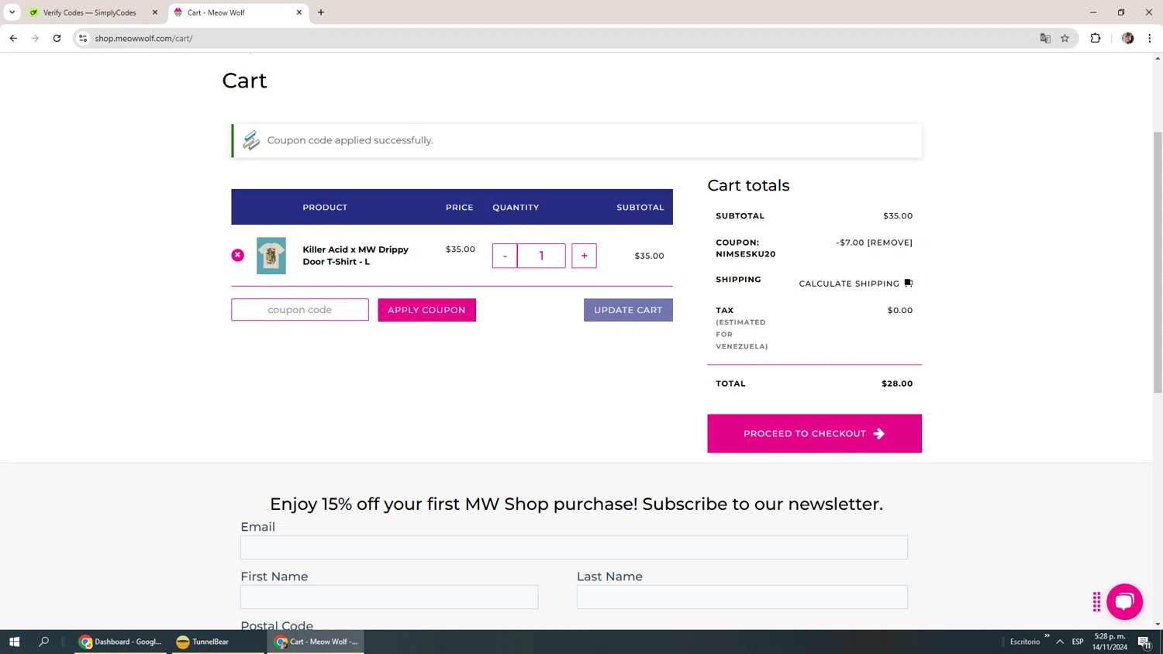The image size is (1163, 654).
Task: Close the Verify Codes SimplyCodes tab
Action: click(x=155, y=12)
